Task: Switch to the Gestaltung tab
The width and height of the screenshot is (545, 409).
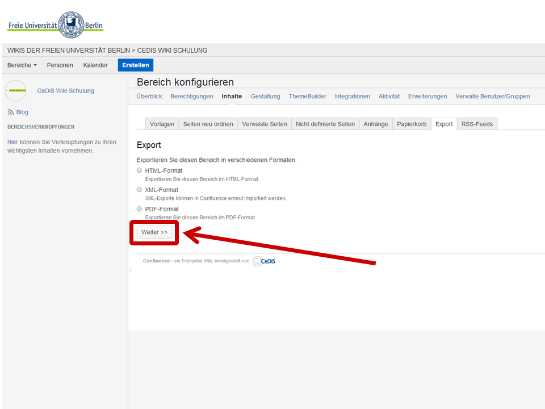Action: pos(266,97)
